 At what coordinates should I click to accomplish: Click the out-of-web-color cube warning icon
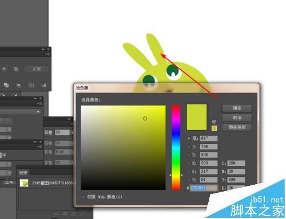click(x=214, y=121)
